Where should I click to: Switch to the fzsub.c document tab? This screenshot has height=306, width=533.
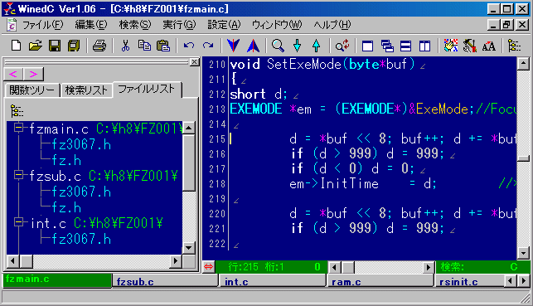point(165,281)
